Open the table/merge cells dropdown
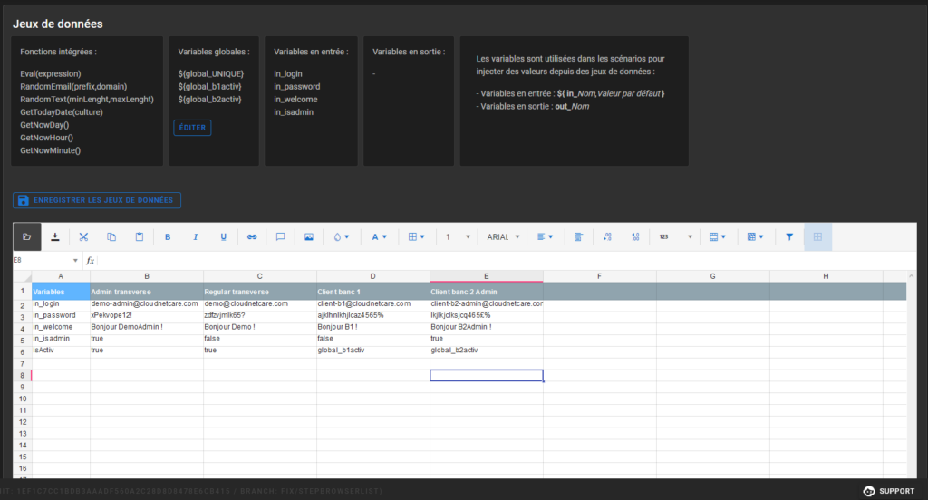The width and height of the screenshot is (928, 500). [x=755, y=236]
